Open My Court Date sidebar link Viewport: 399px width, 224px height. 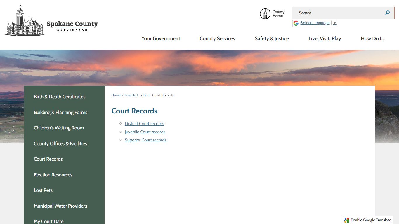tap(48, 221)
